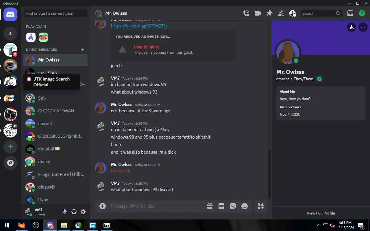Image resolution: width=370 pixels, height=231 pixels.
Task: Open the sticker picker
Action: click(233, 206)
